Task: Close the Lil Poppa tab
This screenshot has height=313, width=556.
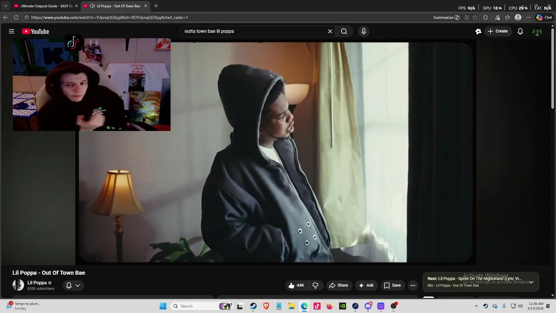Action: click(146, 6)
